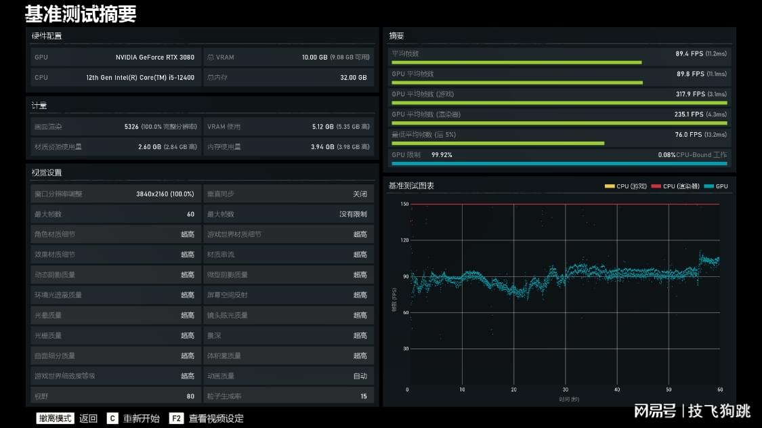Screen dimensions: 762x428
Task: Click the 视野 value 80 row
Action: pyautogui.click(x=116, y=396)
